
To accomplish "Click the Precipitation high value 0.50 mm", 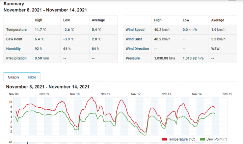I will point(42,58).
